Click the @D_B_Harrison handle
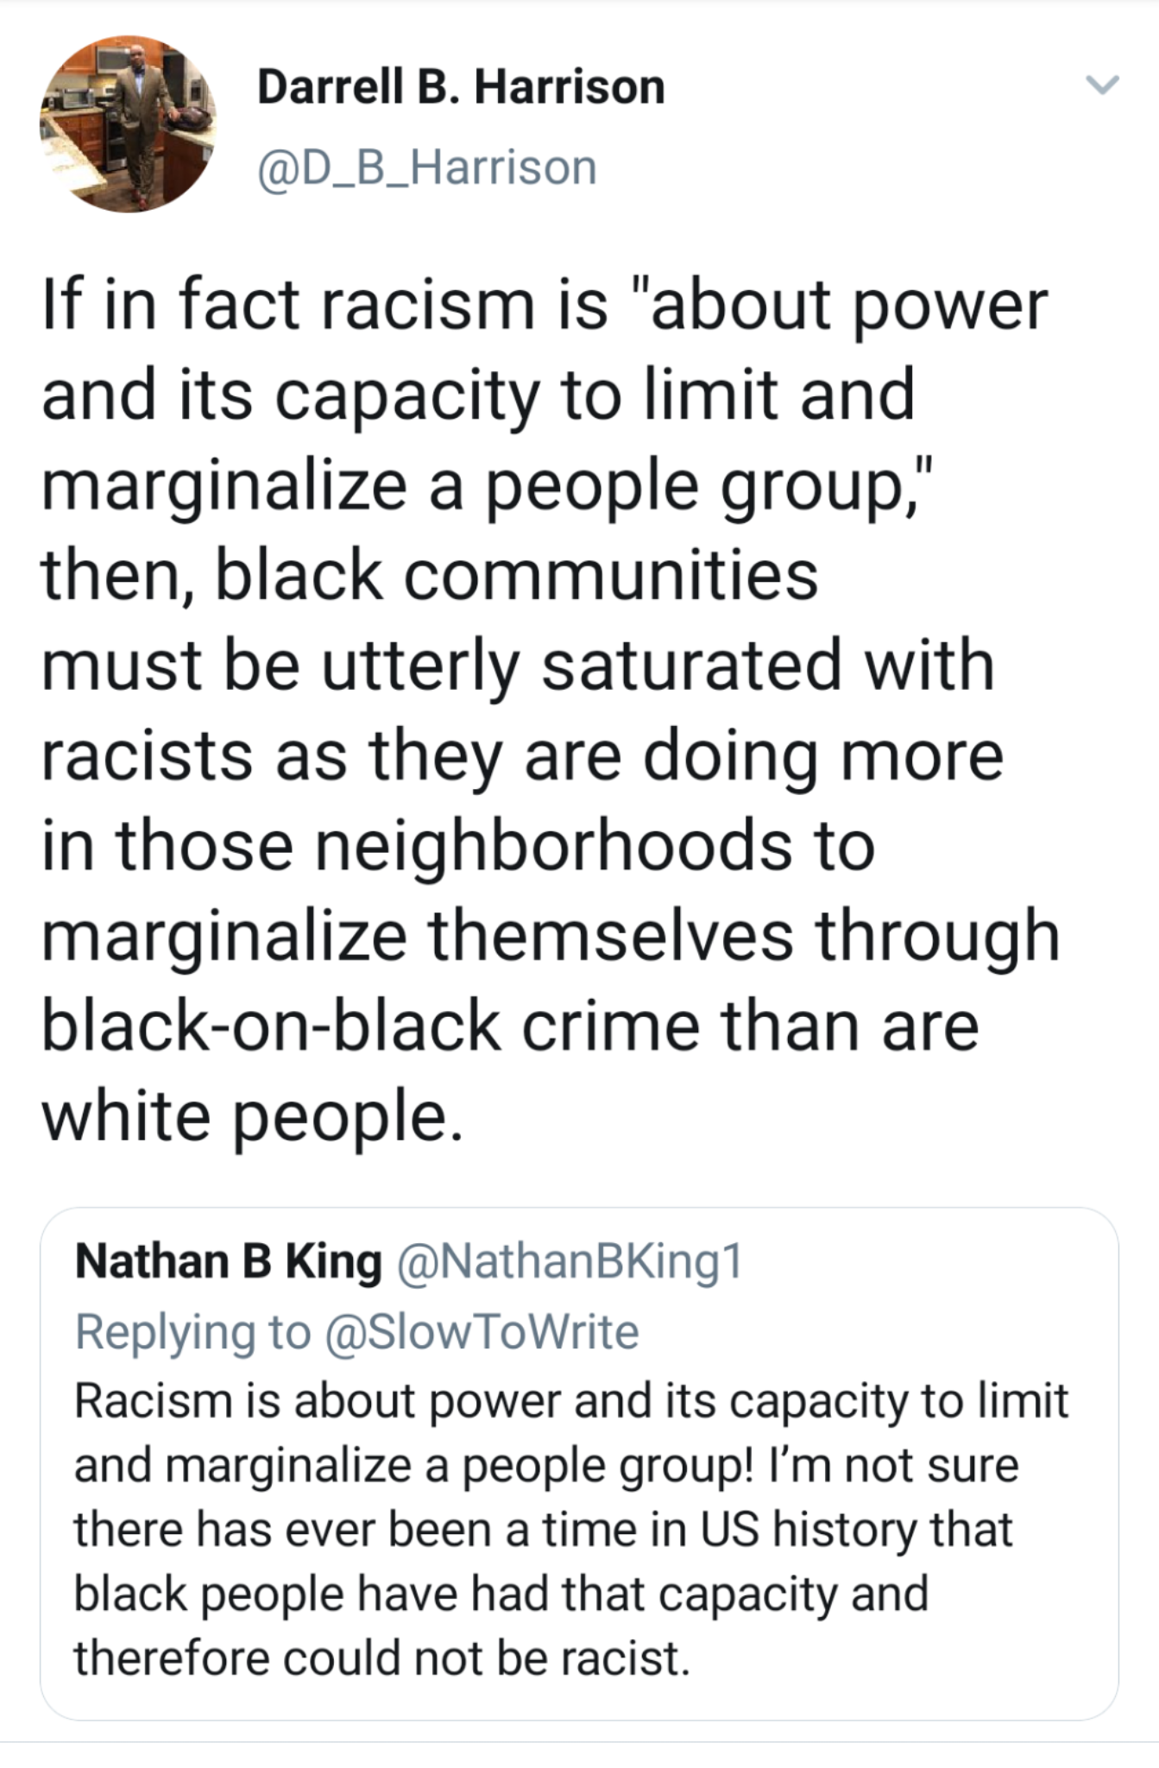Image resolution: width=1159 pixels, height=1768 pixels. pos(426,167)
